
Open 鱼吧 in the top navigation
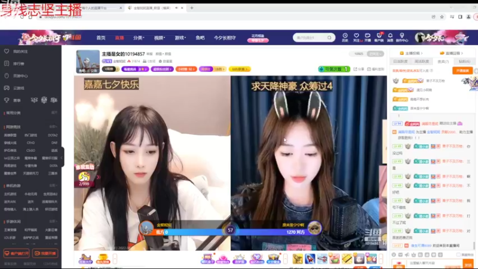click(200, 38)
